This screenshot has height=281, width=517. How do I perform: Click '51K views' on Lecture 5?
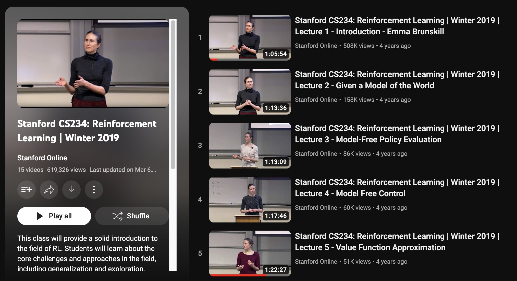[x=357, y=262]
